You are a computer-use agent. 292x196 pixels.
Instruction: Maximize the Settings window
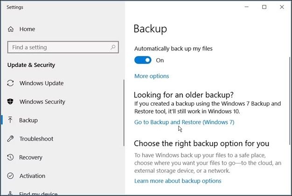(264, 7)
